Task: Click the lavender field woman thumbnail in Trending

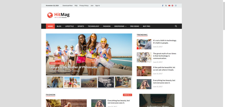Action: pyautogui.click(x=144, y=84)
